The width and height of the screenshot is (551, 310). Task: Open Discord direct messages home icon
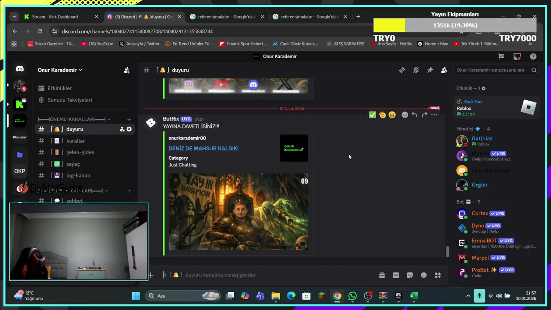20,69
